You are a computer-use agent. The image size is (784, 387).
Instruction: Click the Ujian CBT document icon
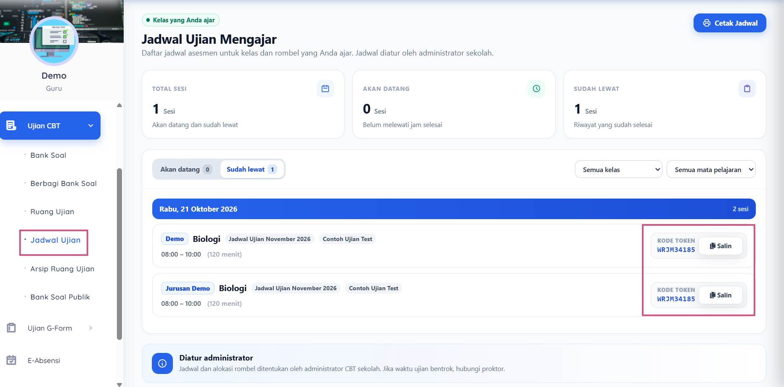tap(11, 125)
